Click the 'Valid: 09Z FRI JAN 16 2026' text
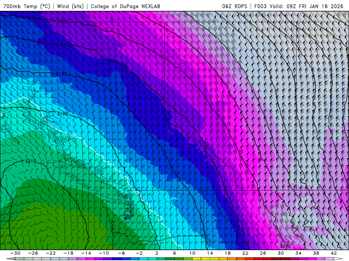Screen dimensions: 349x261 click(307, 6)
